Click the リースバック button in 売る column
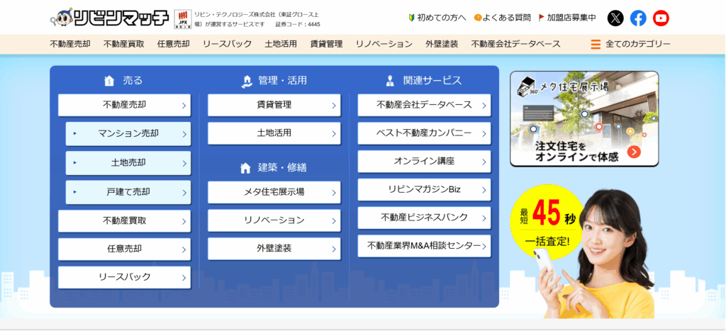Image resolution: width=726 pixels, height=331 pixels. (124, 277)
